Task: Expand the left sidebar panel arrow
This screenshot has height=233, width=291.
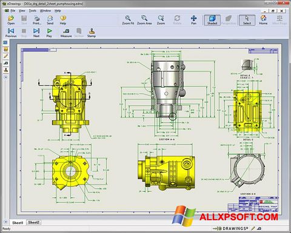Action: (x=5, y=77)
